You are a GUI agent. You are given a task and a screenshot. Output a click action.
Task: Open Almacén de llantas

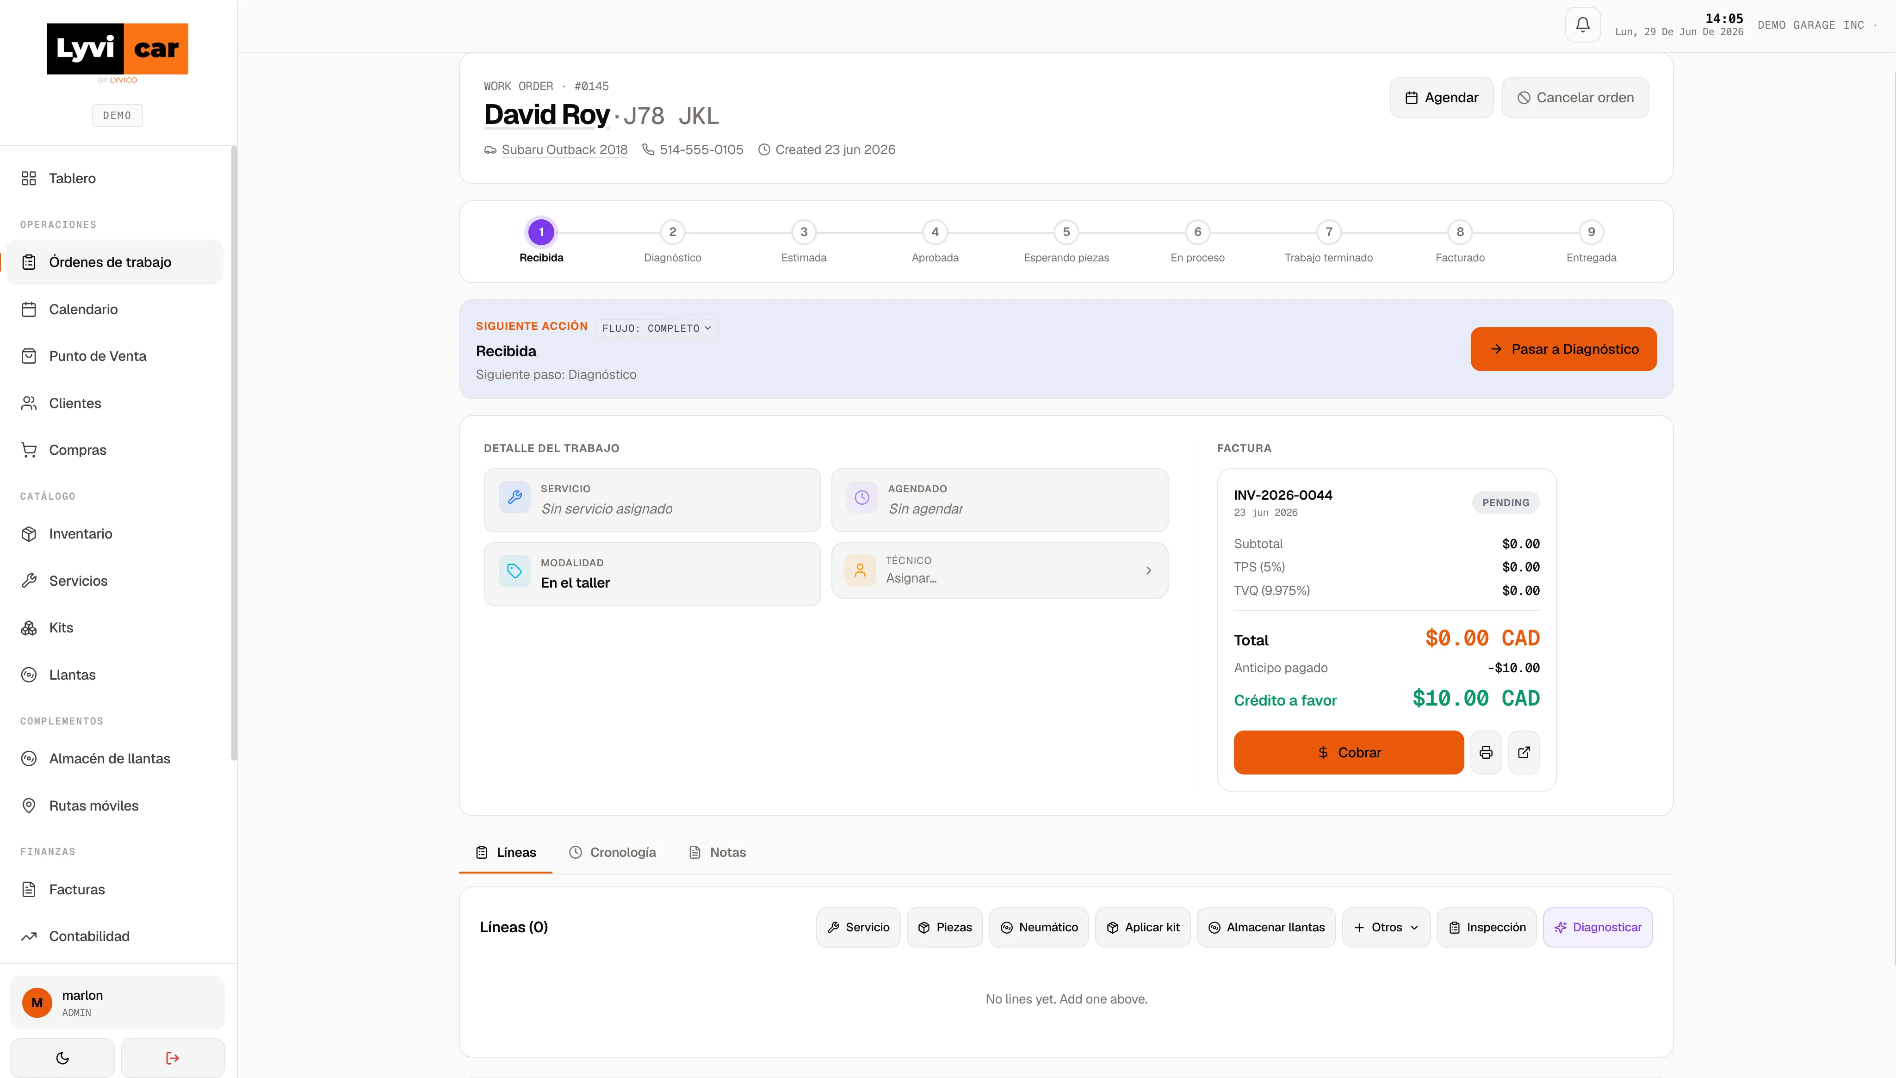click(x=115, y=759)
